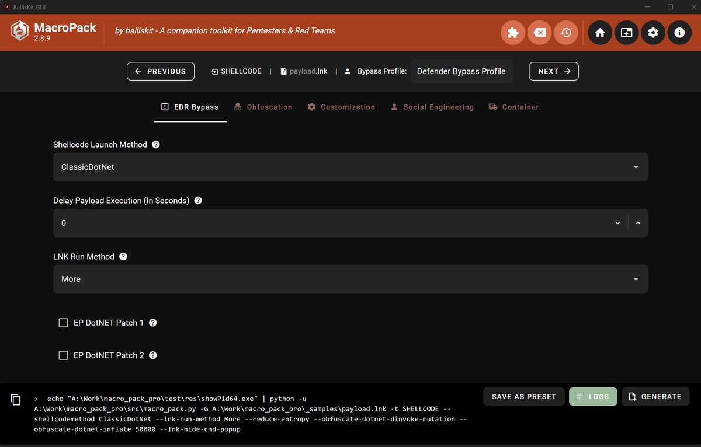Click the LNK Run Method label

[84, 257]
